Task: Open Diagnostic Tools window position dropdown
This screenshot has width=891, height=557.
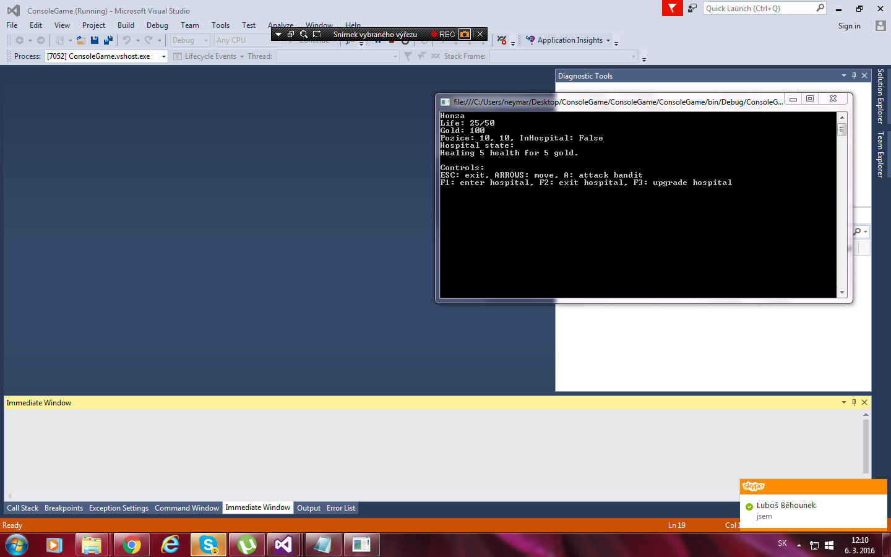Action: [843, 76]
